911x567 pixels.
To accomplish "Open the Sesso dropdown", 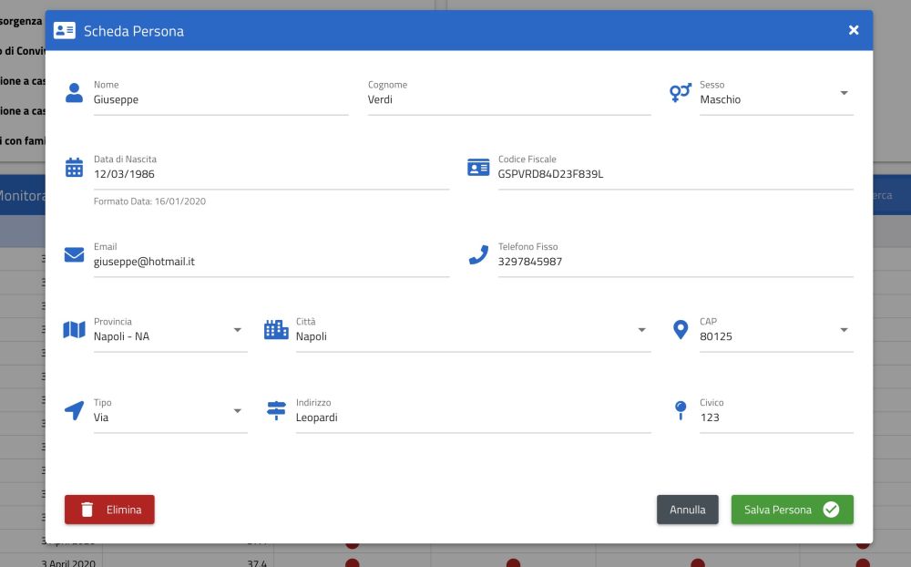I will point(844,93).
